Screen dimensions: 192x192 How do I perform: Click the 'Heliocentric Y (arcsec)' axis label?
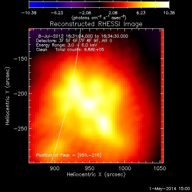pyautogui.click(x=8, y=96)
